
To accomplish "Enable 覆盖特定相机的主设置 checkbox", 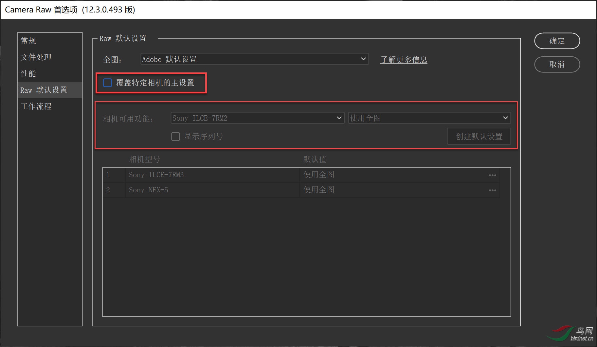I will coord(108,83).
